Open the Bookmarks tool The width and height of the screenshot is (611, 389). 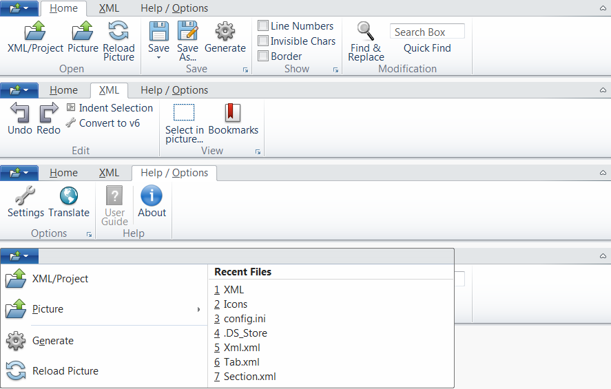[x=233, y=114]
